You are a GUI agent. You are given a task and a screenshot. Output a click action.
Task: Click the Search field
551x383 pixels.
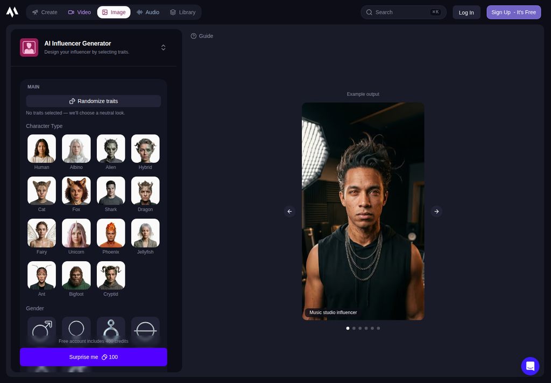404,12
